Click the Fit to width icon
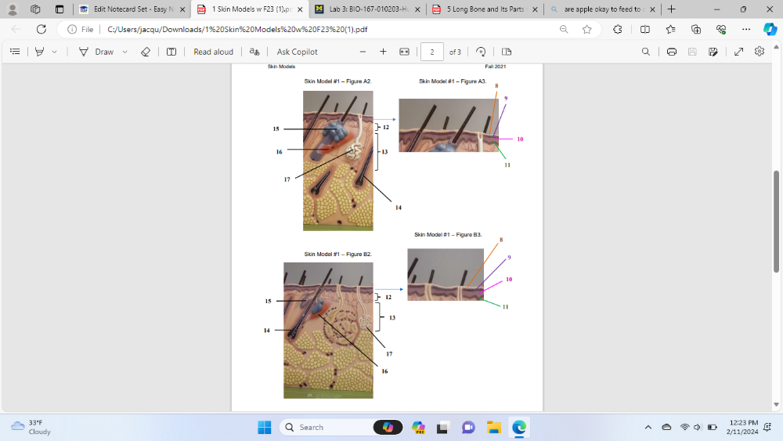Image resolution: width=783 pixels, height=441 pixels. (404, 52)
